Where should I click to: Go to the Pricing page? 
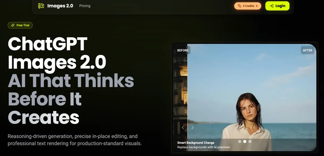point(85,6)
